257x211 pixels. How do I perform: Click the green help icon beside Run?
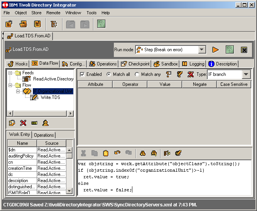[230, 50]
